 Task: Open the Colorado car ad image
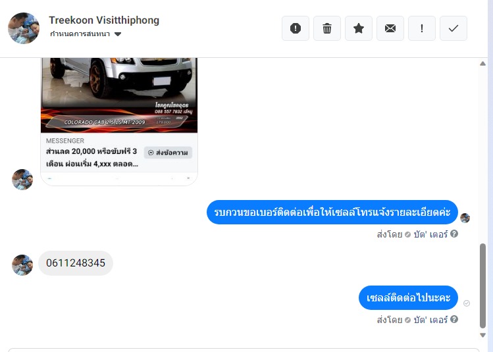point(119,95)
